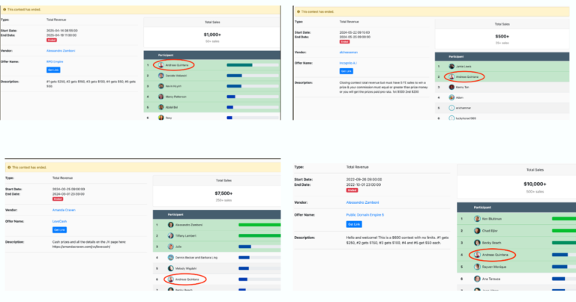Click Alessandro Zamboni's avatar in LoveCash leaderboard

click(x=171, y=225)
